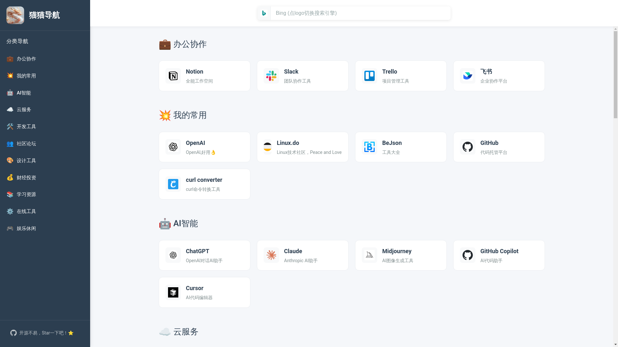
Task: Open the GitHub Copilot link title
Action: click(x=499, y=251)
